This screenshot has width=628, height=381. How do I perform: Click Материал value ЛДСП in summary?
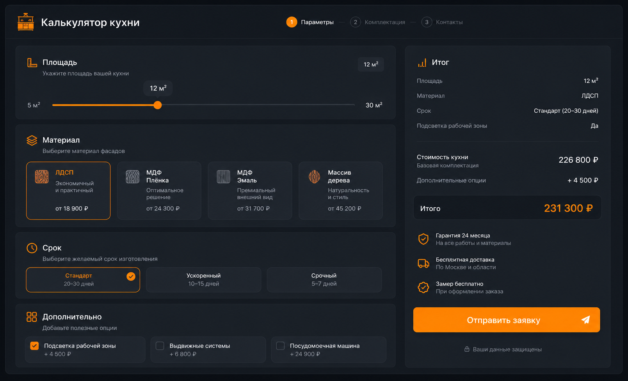[590, 96]
